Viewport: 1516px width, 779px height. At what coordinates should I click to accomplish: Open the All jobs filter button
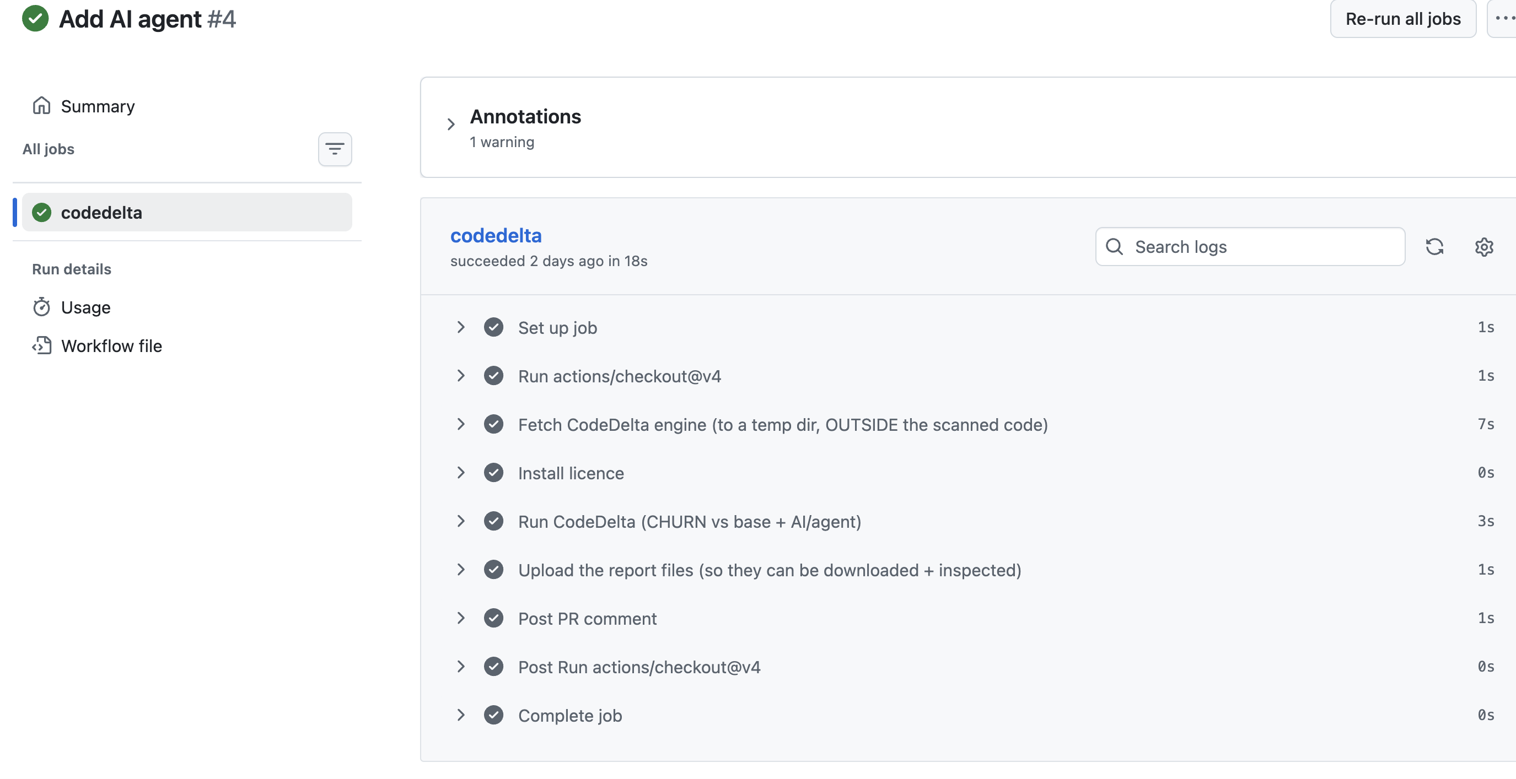tap(335, 149)
